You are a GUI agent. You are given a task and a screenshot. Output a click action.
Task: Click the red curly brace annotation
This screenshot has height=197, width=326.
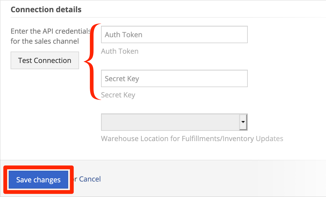[93, 62]
